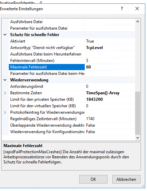Cancel with the Abbrechen button

click(x=126, y=179)
